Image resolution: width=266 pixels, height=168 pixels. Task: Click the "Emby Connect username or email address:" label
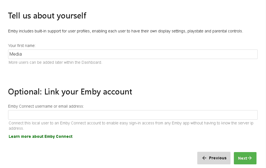pos(46,106)
